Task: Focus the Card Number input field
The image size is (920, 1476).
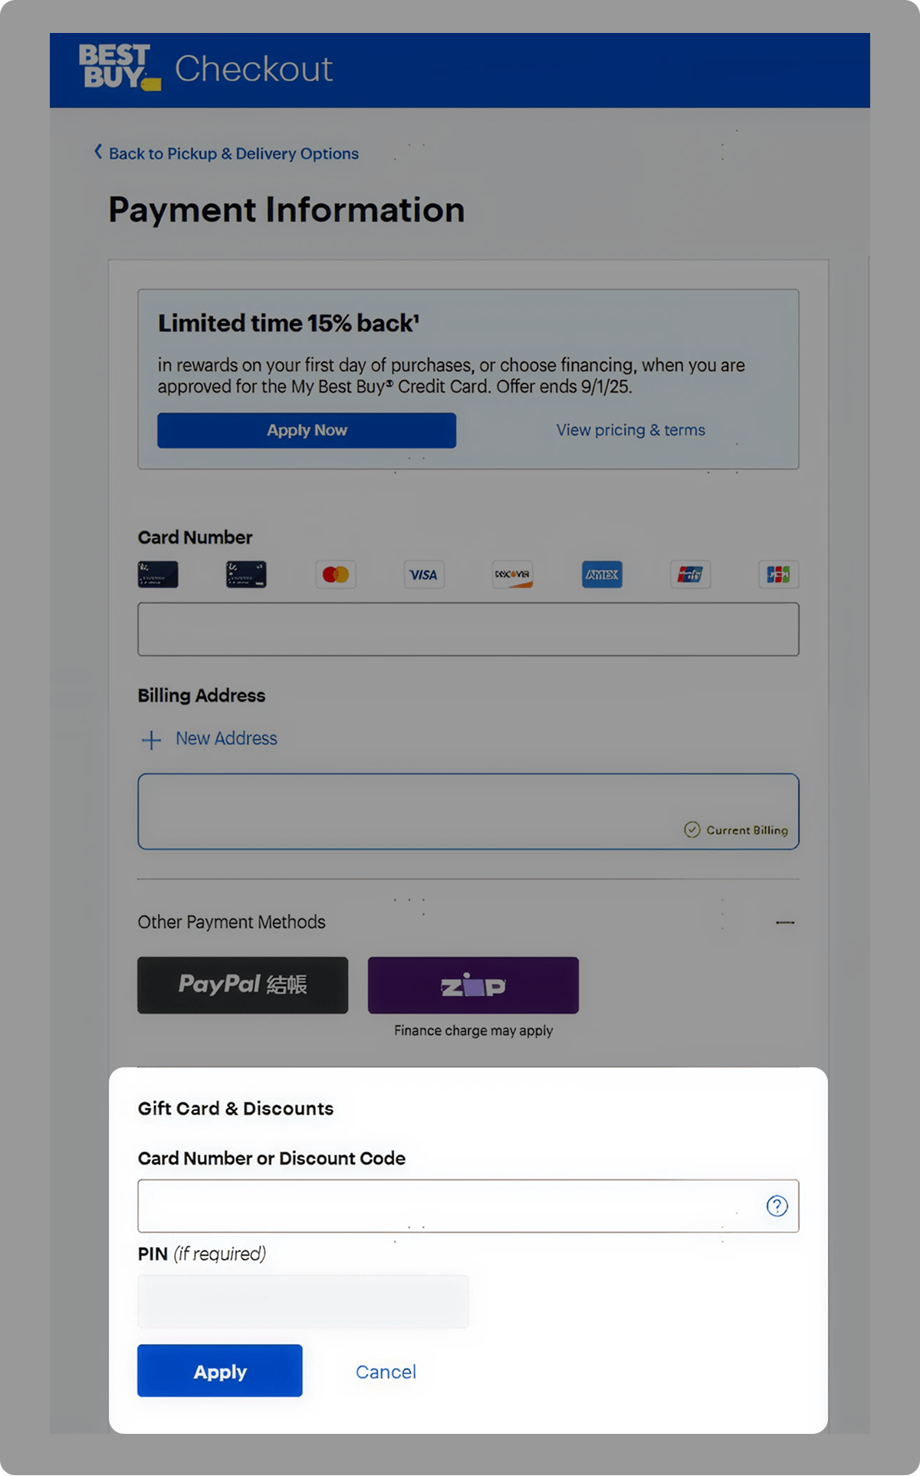Action: pyautogui.click(x=468, y=630)
